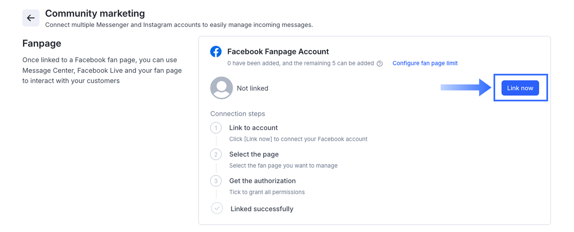Image resolution: width=574 pixels, height=232 pixels.
Task: Select the step 2 circle indicator
Action: (x=216, y=155)
